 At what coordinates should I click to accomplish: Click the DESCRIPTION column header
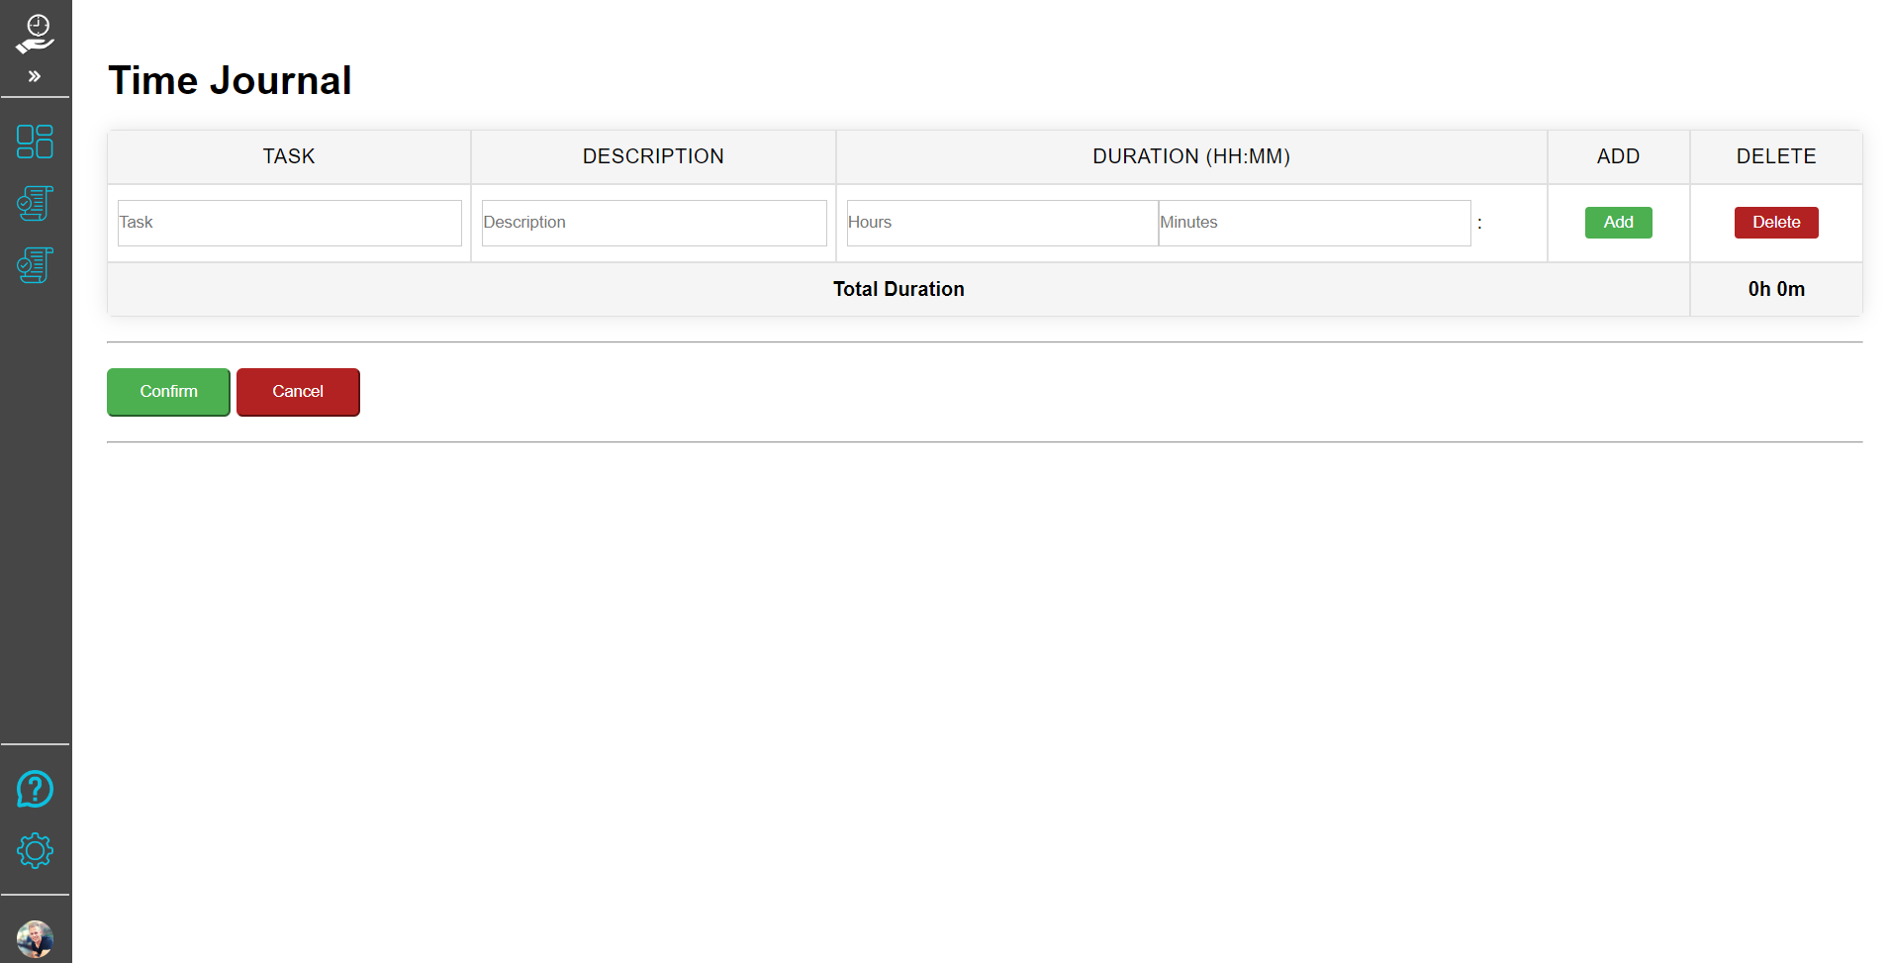653,156
